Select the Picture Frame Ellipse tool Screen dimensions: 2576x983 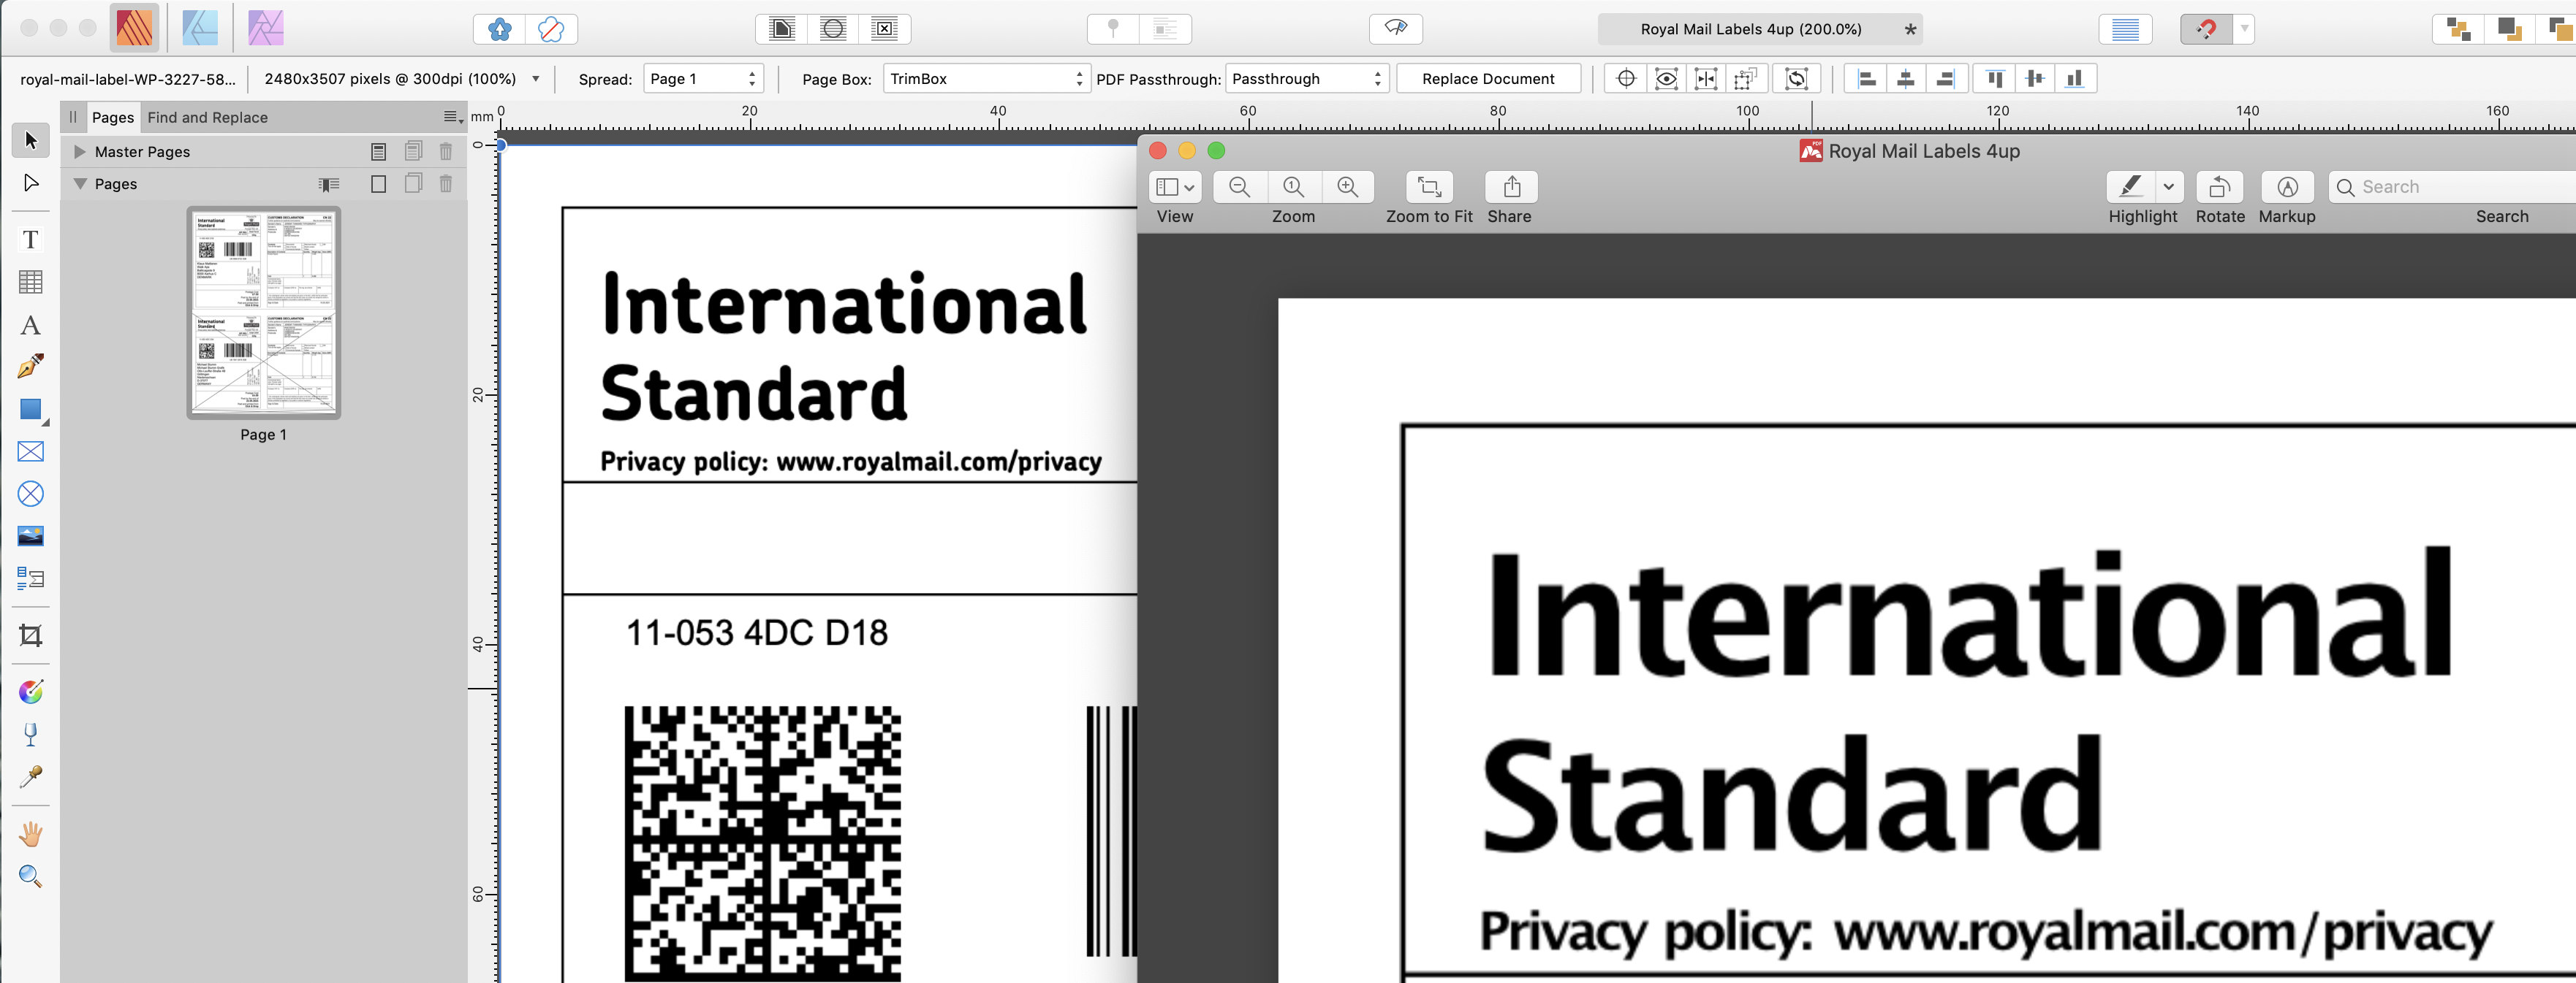point(30,494)
